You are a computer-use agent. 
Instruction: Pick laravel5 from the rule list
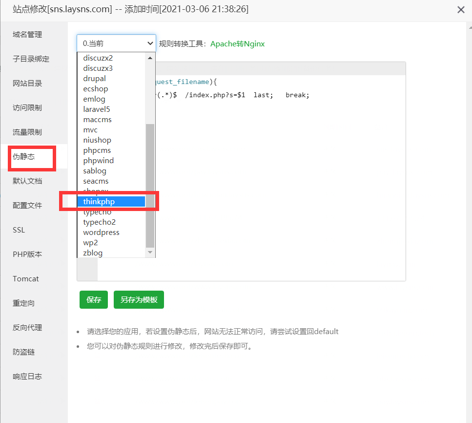coord(97,109)
